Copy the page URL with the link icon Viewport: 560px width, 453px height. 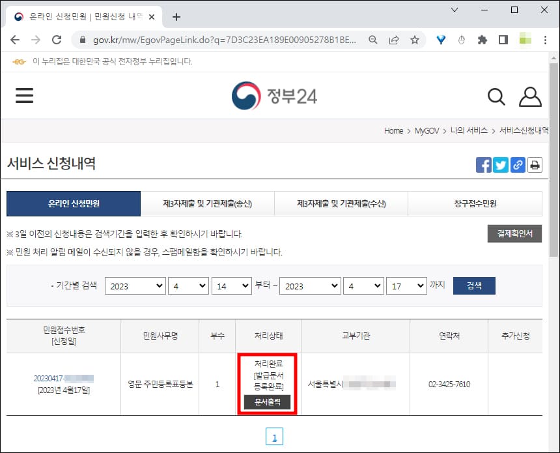click(518, 165)
